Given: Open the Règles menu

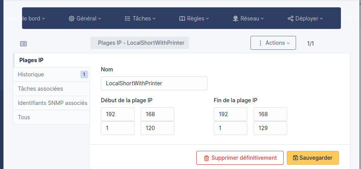Looking at the screenshot, I should pos(194,19).
